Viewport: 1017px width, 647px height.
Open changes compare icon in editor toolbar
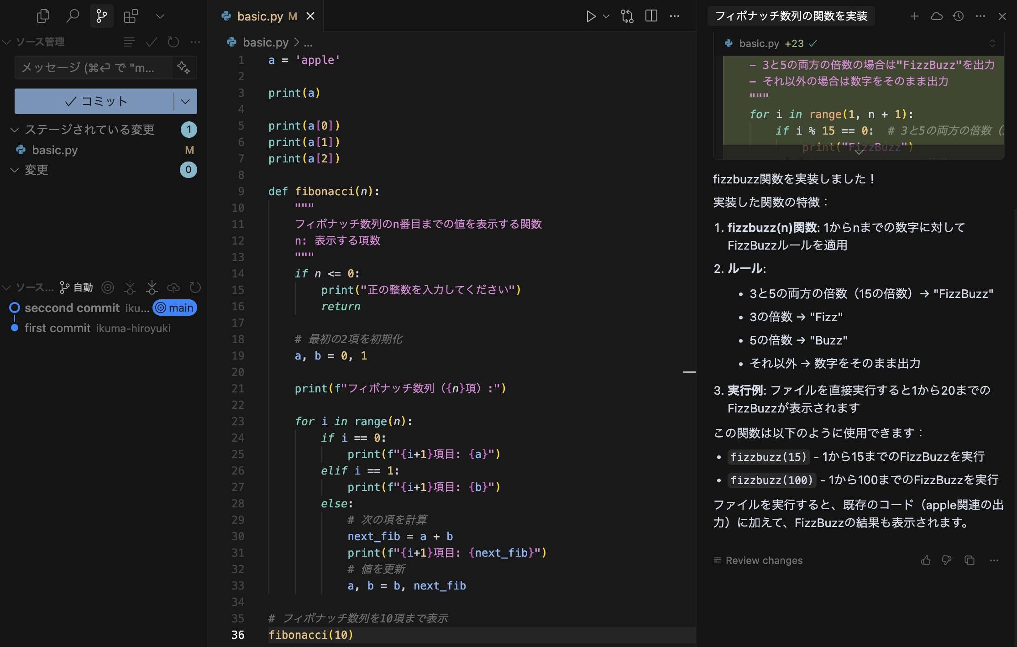627,16
